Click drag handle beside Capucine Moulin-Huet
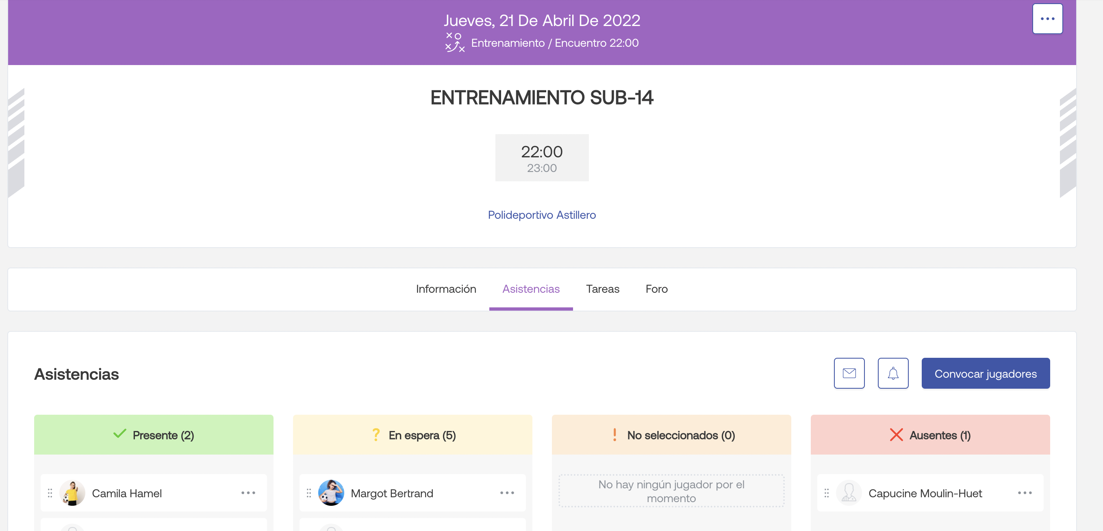 click(826, 493)
